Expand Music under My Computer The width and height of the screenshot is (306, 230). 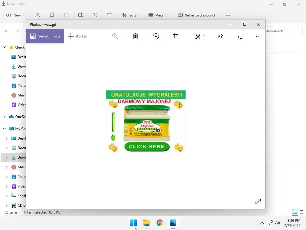pos(7,167)
